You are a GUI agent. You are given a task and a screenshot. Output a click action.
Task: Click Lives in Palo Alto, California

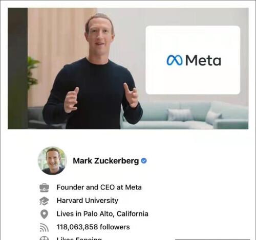(102, 214)
